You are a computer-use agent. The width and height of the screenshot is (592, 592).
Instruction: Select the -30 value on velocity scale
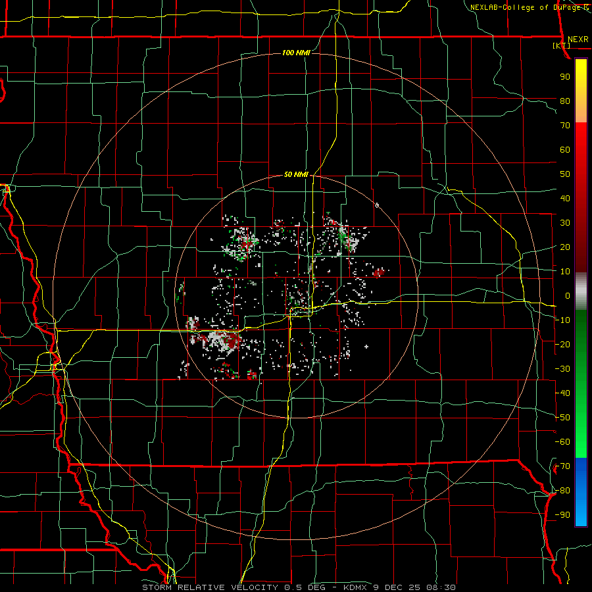click(x=562, y=369)
